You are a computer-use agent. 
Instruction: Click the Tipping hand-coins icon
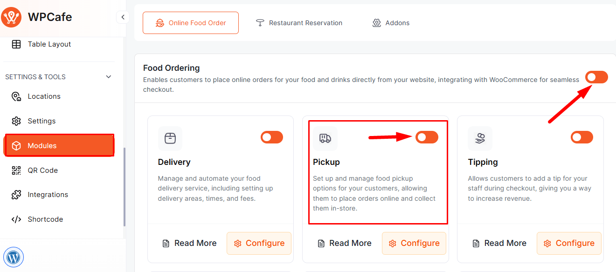coord(480,138)
